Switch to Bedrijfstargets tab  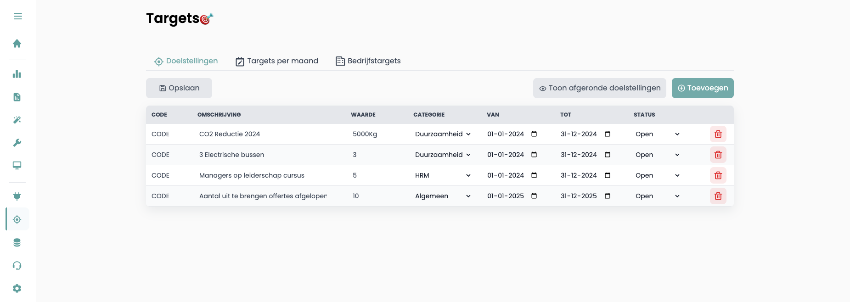[368, 61]
